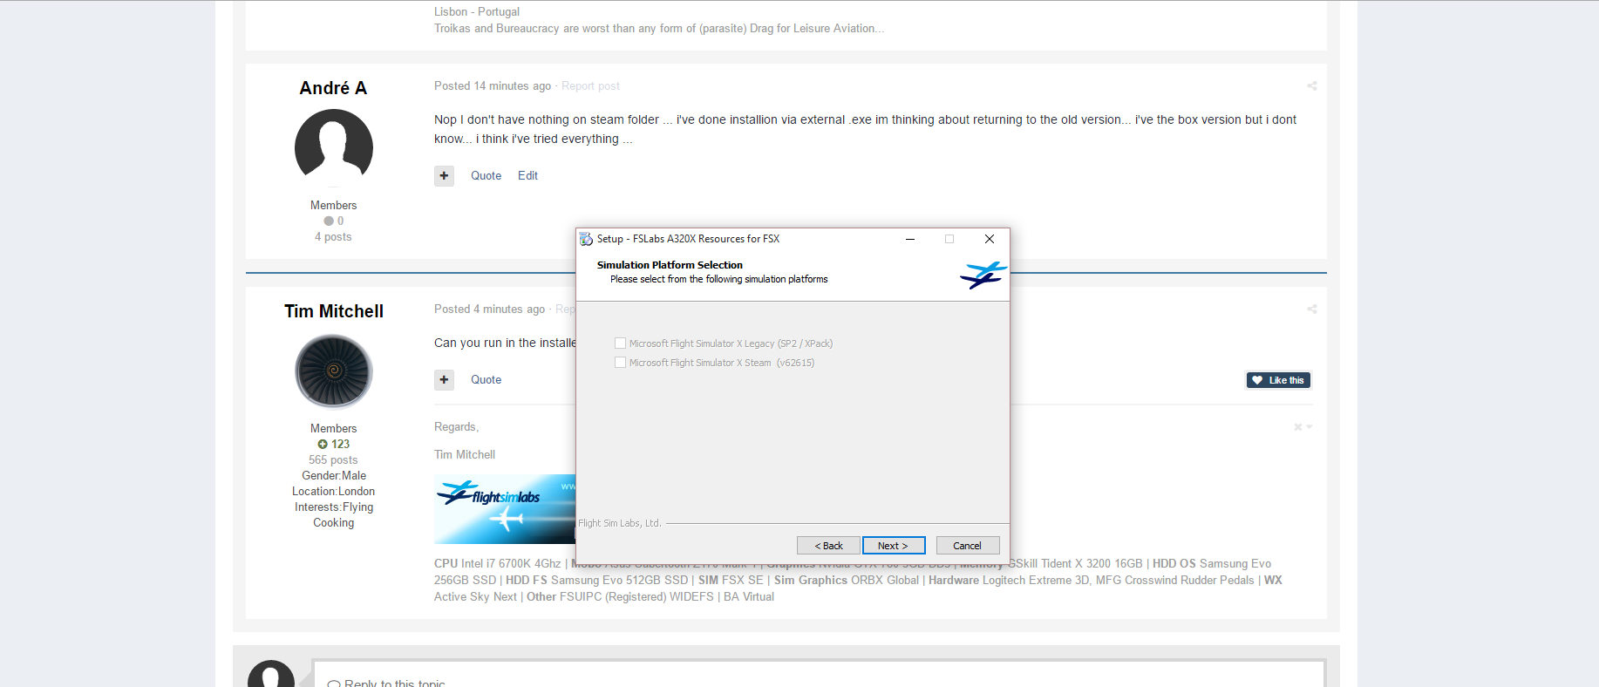Click the '565 posts' count under Tim Mitchell
The height and width of the screenshot is (687, 1599).
coord(333,460)
